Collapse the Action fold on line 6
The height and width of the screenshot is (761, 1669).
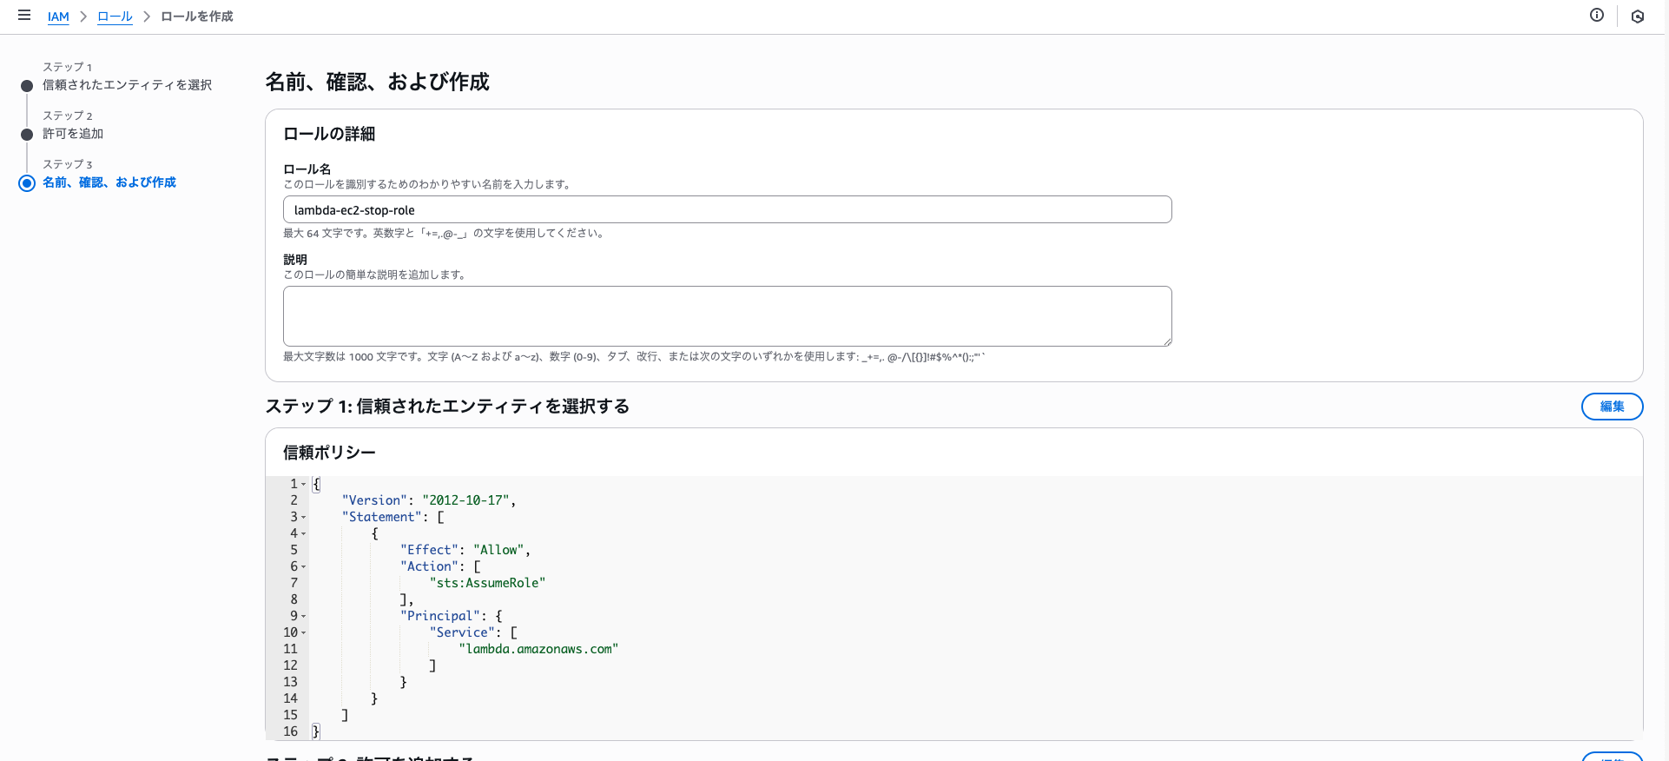(x=303, y=567)
